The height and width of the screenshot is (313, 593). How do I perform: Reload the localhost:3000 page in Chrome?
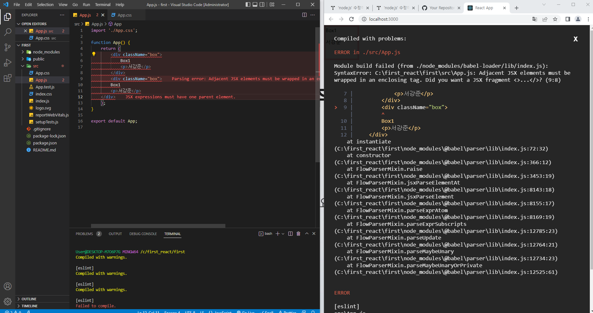pyautogui.click(x=351, y=19)
